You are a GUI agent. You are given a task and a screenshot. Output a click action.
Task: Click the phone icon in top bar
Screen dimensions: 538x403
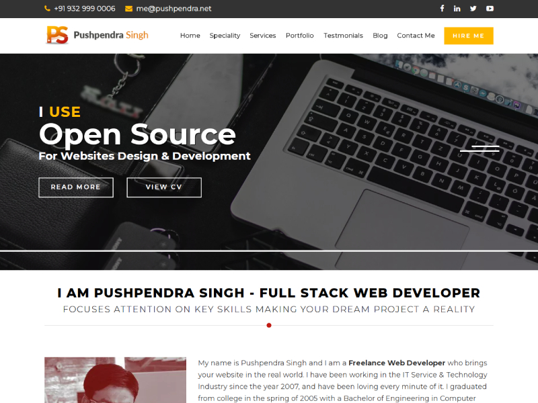47,9
